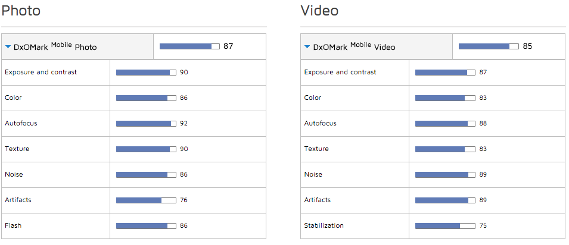Select the Flash row label

pos(13,226)
